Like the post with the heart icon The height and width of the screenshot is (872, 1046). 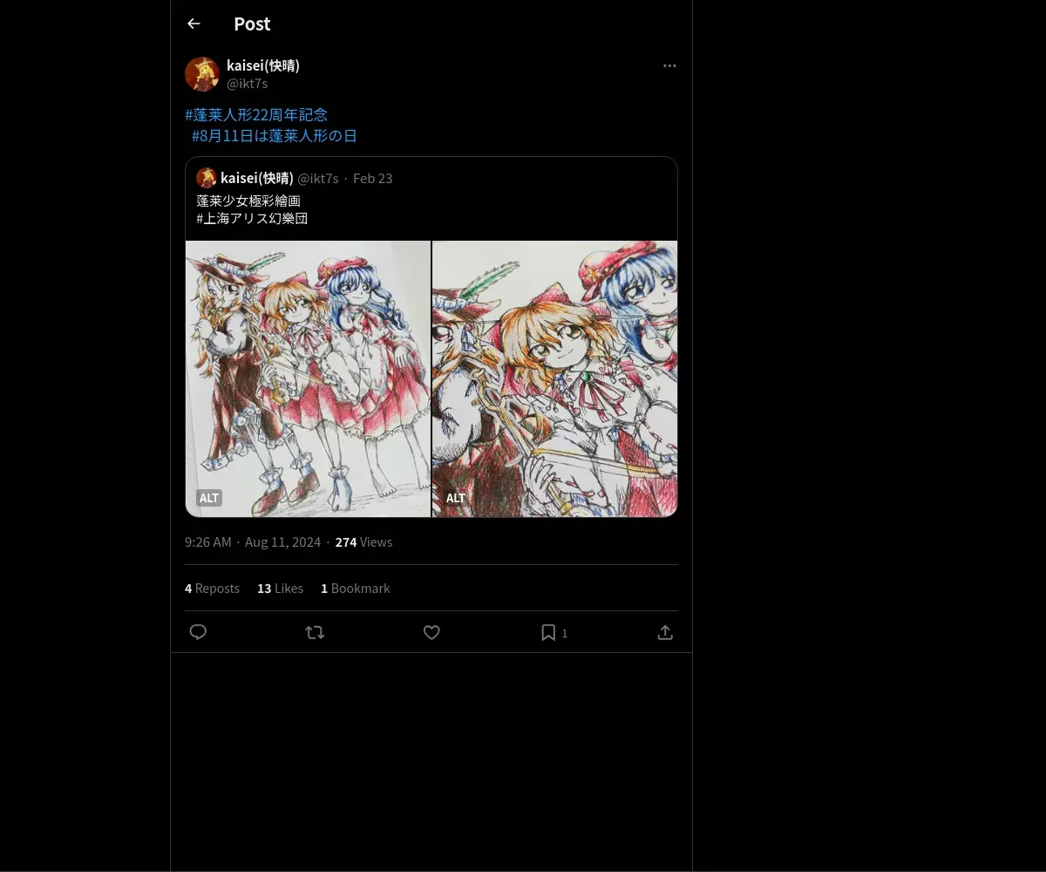[431, 632]
